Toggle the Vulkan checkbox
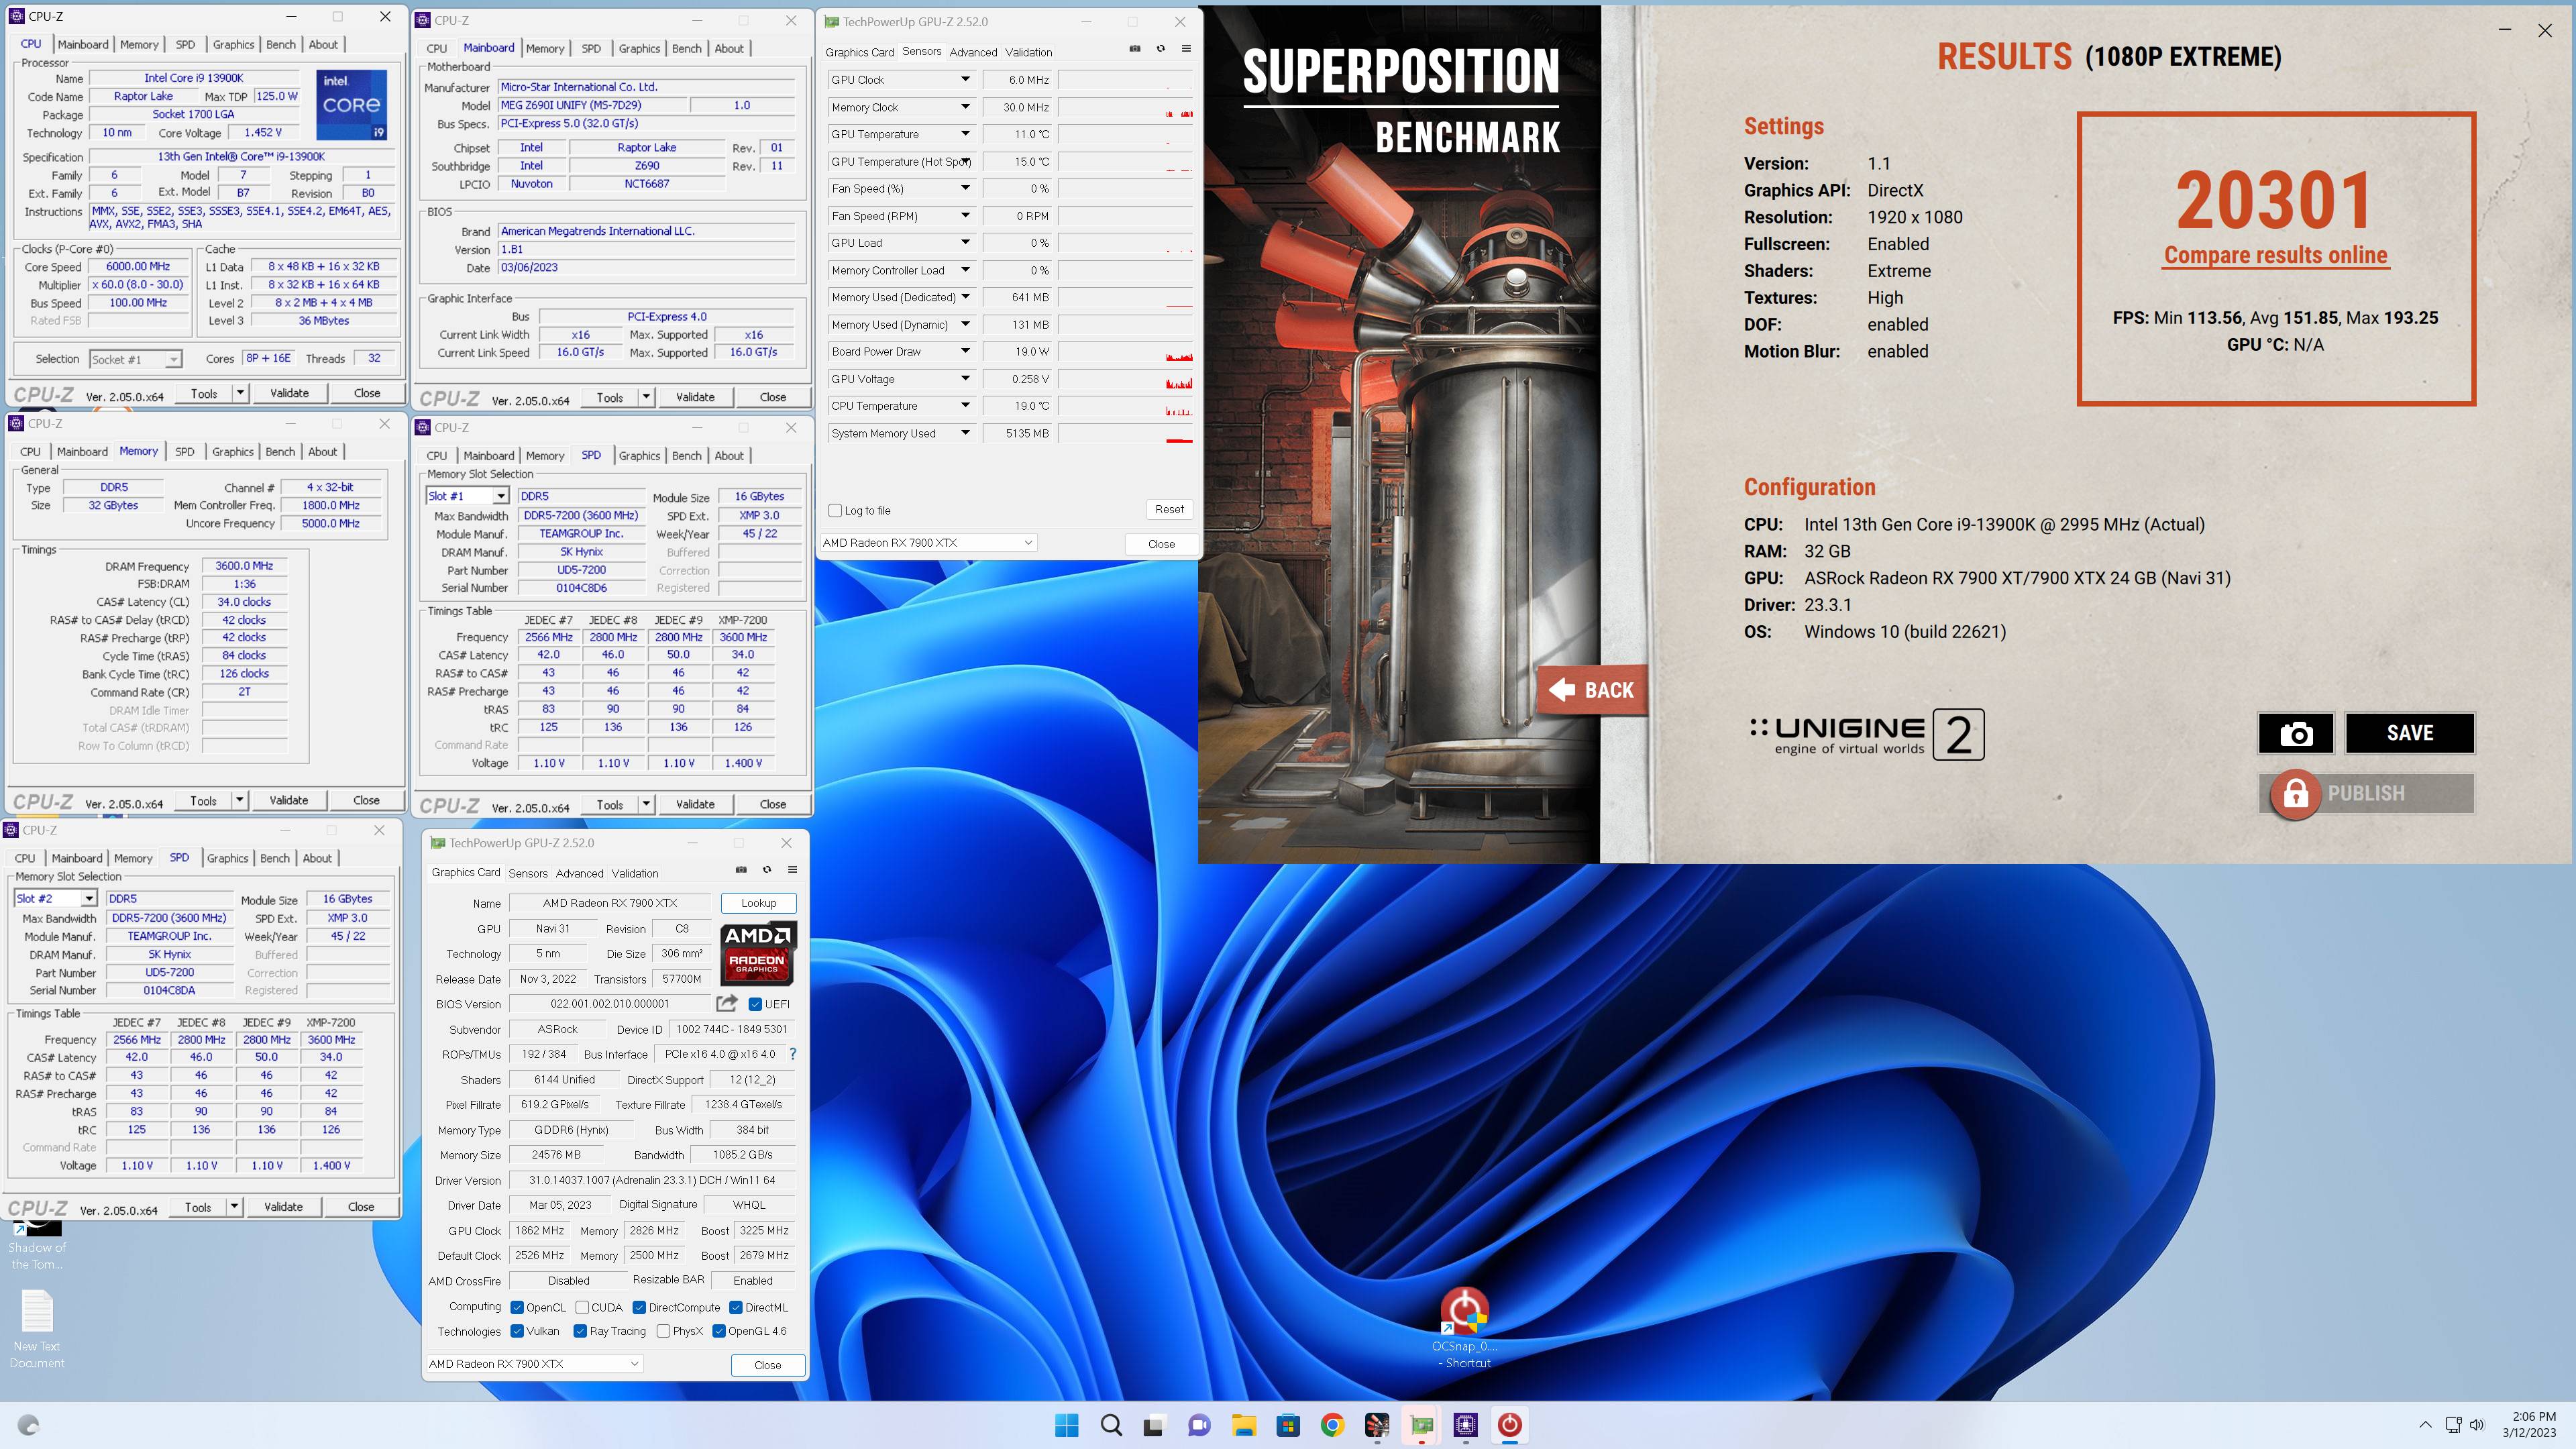Viewport: 2576px width, 1449px height. 517,1331
